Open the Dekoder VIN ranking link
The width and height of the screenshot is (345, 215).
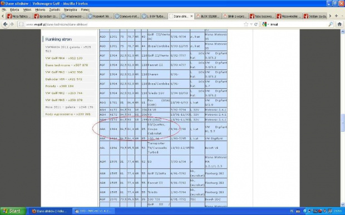pyautogui.click(x=63, y=79)
